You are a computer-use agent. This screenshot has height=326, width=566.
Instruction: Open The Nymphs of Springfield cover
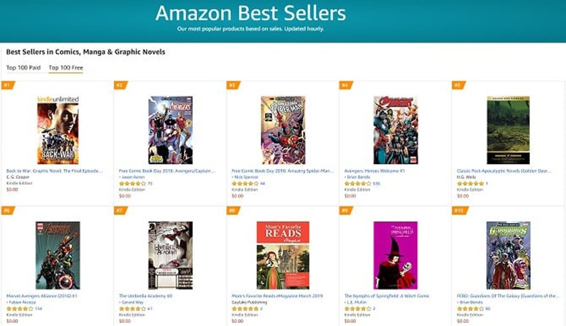(395, 255)
